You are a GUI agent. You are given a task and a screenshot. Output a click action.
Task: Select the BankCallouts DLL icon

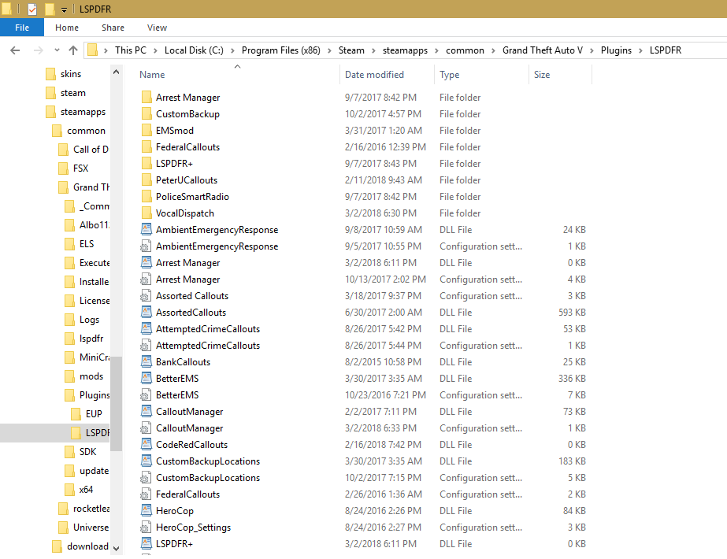[146, 361]
